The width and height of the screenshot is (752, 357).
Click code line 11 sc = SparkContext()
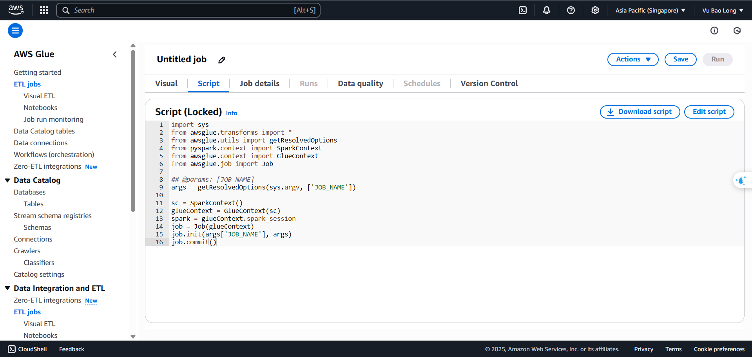(207, 203)
